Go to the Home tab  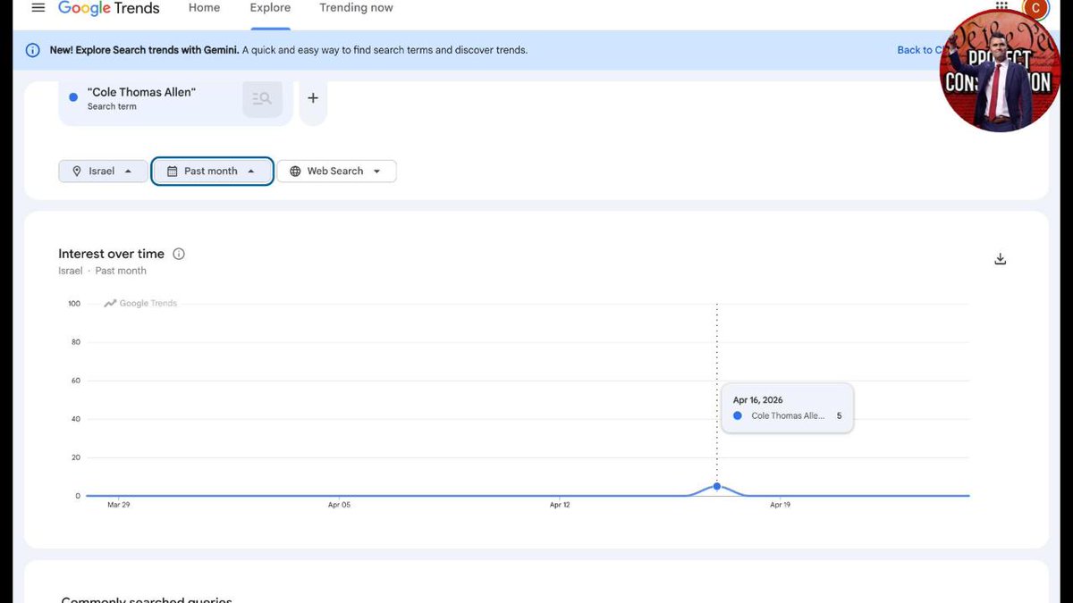coord(204,8)
